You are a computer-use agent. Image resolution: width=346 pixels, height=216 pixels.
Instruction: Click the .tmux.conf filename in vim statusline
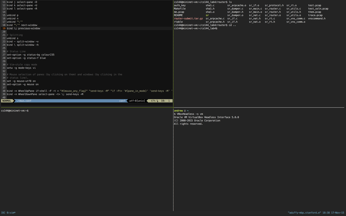click(24, 101)
